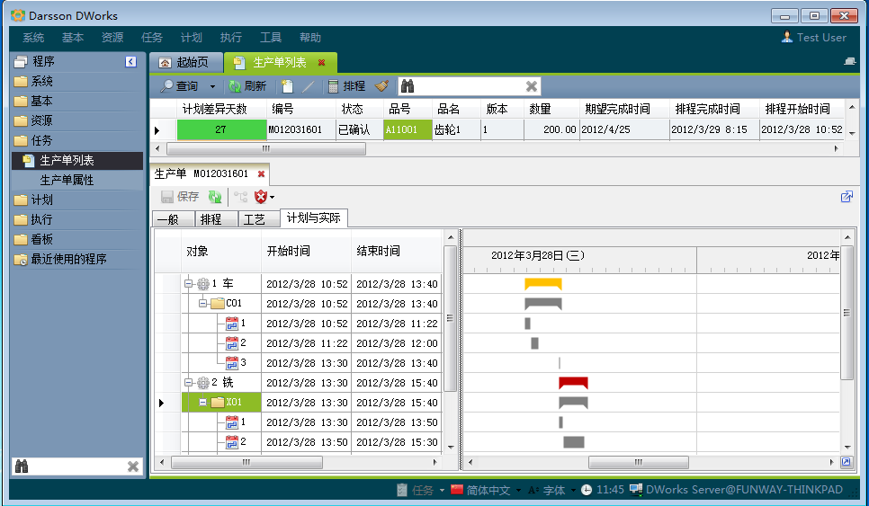Open 生产单属性 in the sidebar

(x=67, y=180)
